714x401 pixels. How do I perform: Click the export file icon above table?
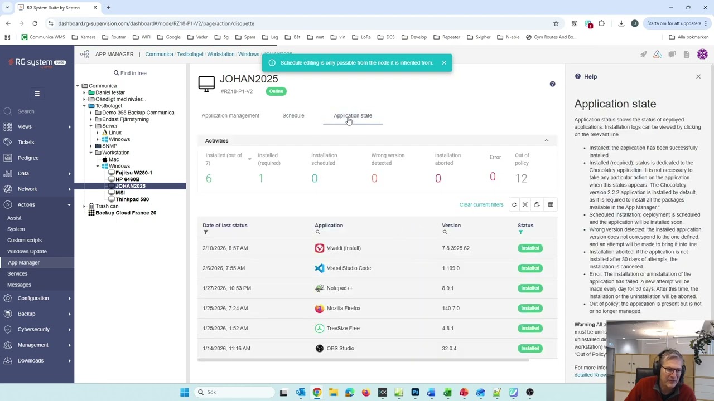pyautogui.click(x=537, y=204)
